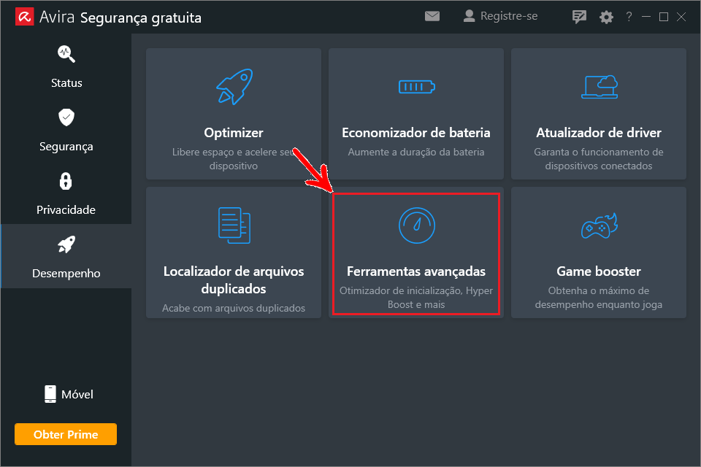Select the Desempenho sidebar label

tap(66, 274)
